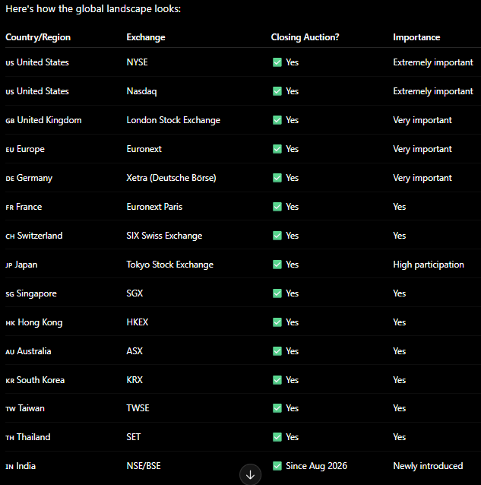481x485 pixels.
Task: Select the KRX exchange cell
Action: click(134, 380)
